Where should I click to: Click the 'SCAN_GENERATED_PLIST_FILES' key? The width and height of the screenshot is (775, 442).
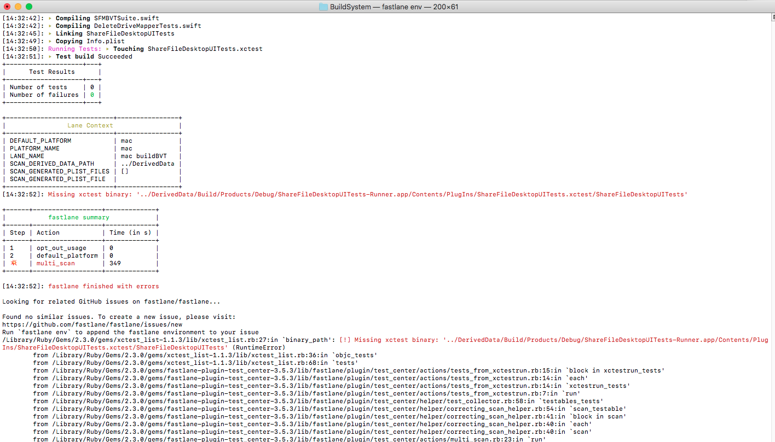[x=60, y=171]
